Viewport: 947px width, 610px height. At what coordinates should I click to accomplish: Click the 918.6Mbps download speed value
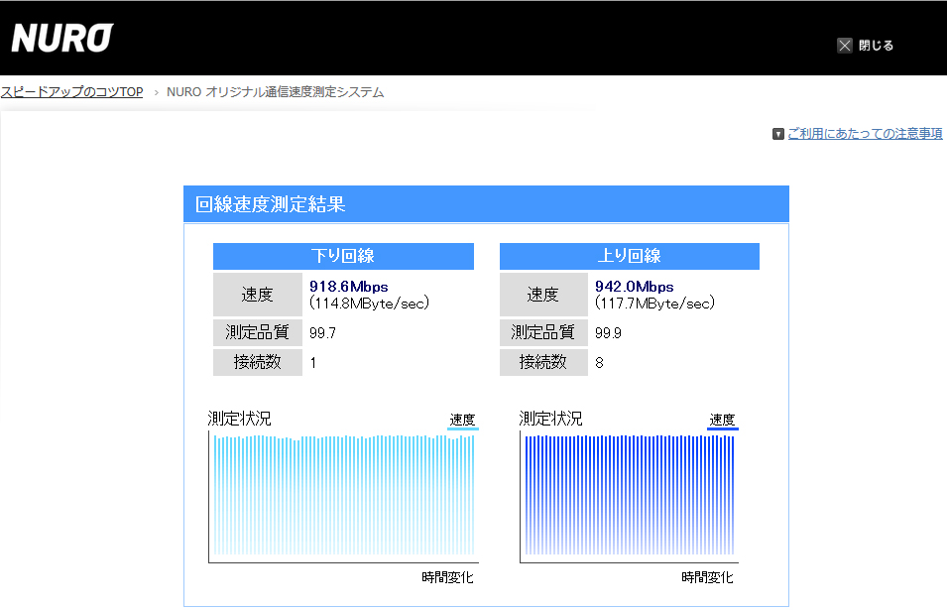pos(348,287)
